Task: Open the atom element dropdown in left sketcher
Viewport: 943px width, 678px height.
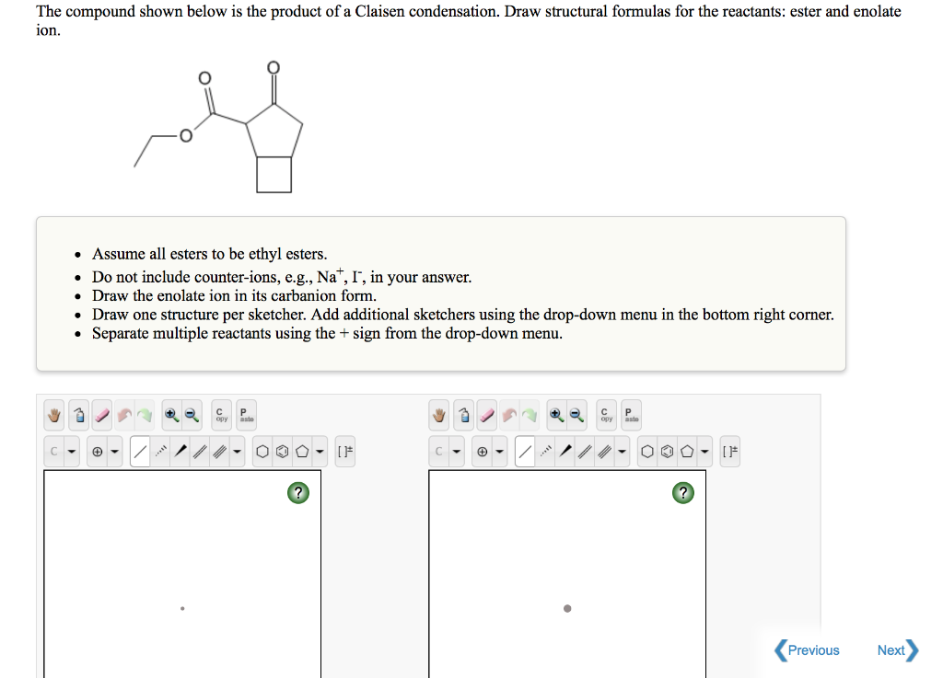Action: tap(71, 451)
